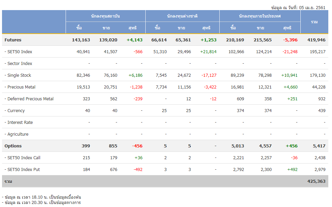Viewport: 332px width, 207px height.
Task: Click Futures local sell value 215,565
Action: [x=263, y=40]
